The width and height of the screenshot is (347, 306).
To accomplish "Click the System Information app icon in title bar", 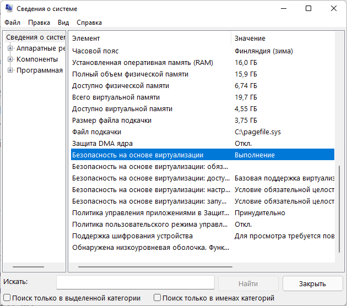I will click(x=9, y=8).
